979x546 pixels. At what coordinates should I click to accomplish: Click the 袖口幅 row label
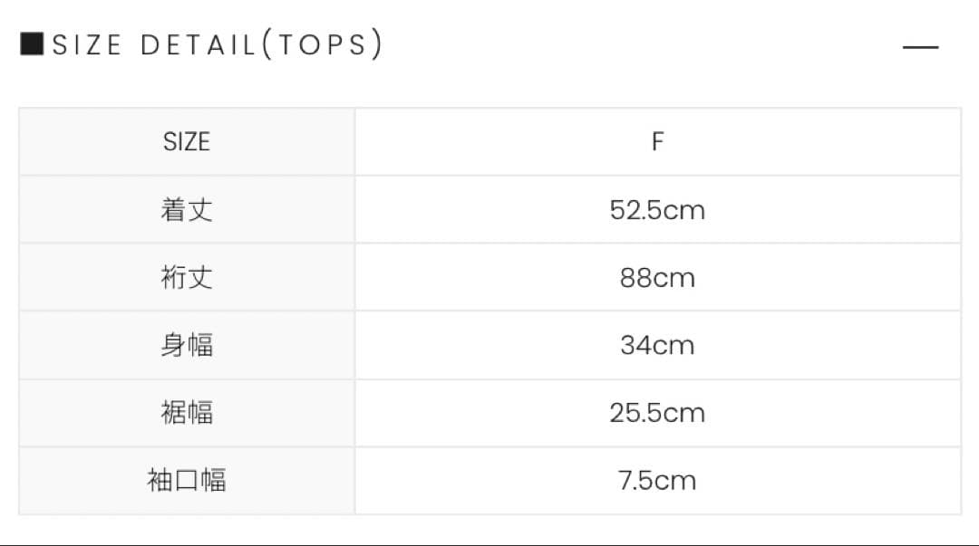click(187, 480)
